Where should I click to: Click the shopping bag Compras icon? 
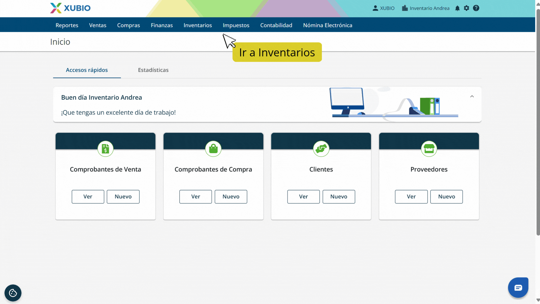click(x=213, y=149)
